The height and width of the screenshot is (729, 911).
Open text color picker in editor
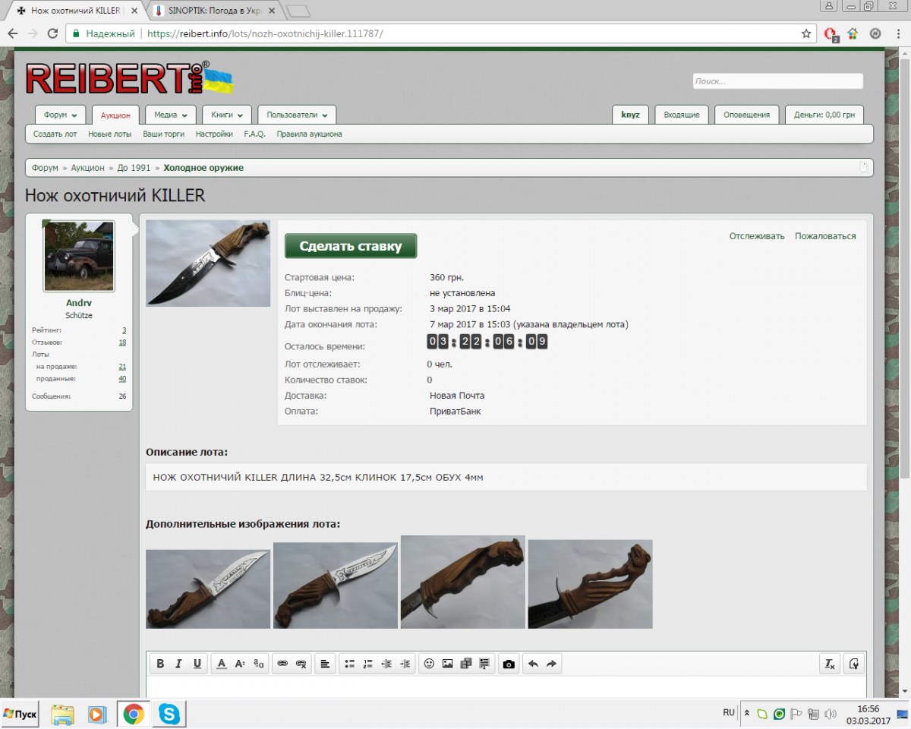pyautogui.click(x=222, y=664)
